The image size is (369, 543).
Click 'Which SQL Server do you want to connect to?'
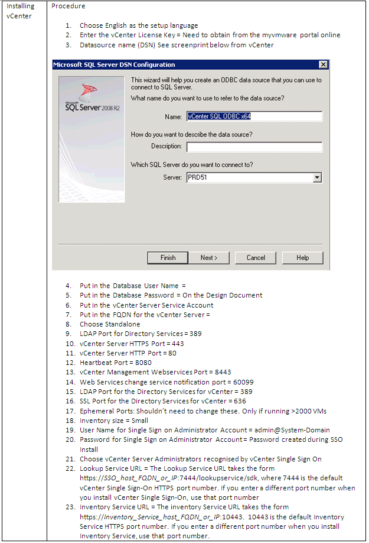click(192, 165)
